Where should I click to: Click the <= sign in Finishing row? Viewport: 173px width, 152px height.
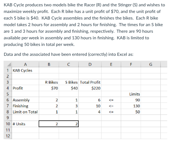click(111, 106)
